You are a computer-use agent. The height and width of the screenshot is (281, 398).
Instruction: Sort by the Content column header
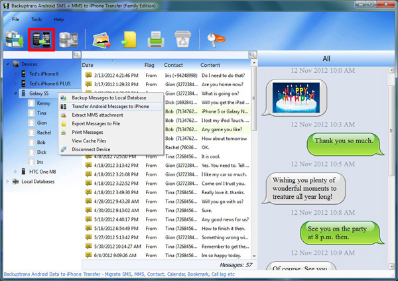coord(210,65)
